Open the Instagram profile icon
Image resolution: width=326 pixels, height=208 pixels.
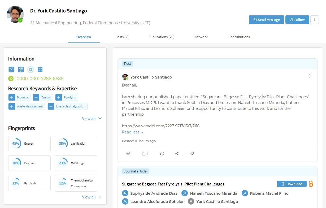click(x=31, y=70)
